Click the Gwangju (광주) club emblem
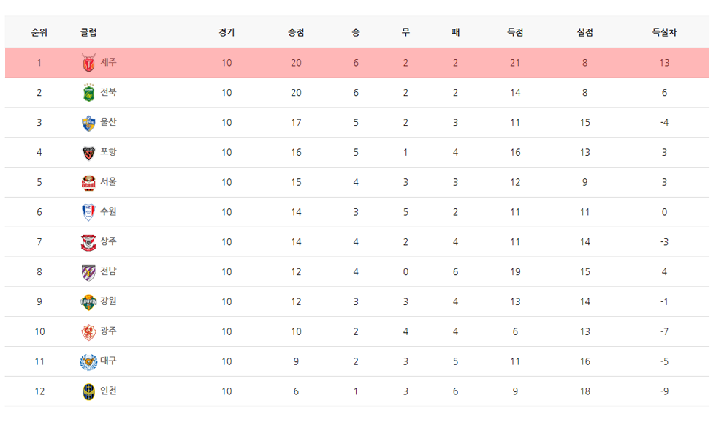 click(x=88, y=332)
